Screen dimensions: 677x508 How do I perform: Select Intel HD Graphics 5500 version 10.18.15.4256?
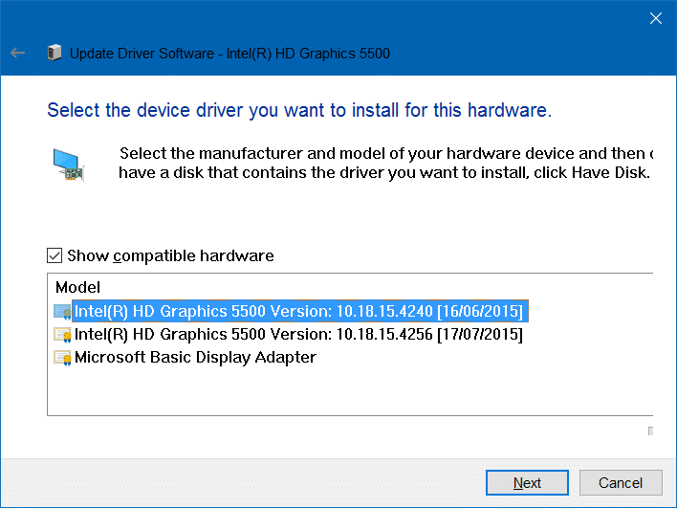click(x=298, y=334)
